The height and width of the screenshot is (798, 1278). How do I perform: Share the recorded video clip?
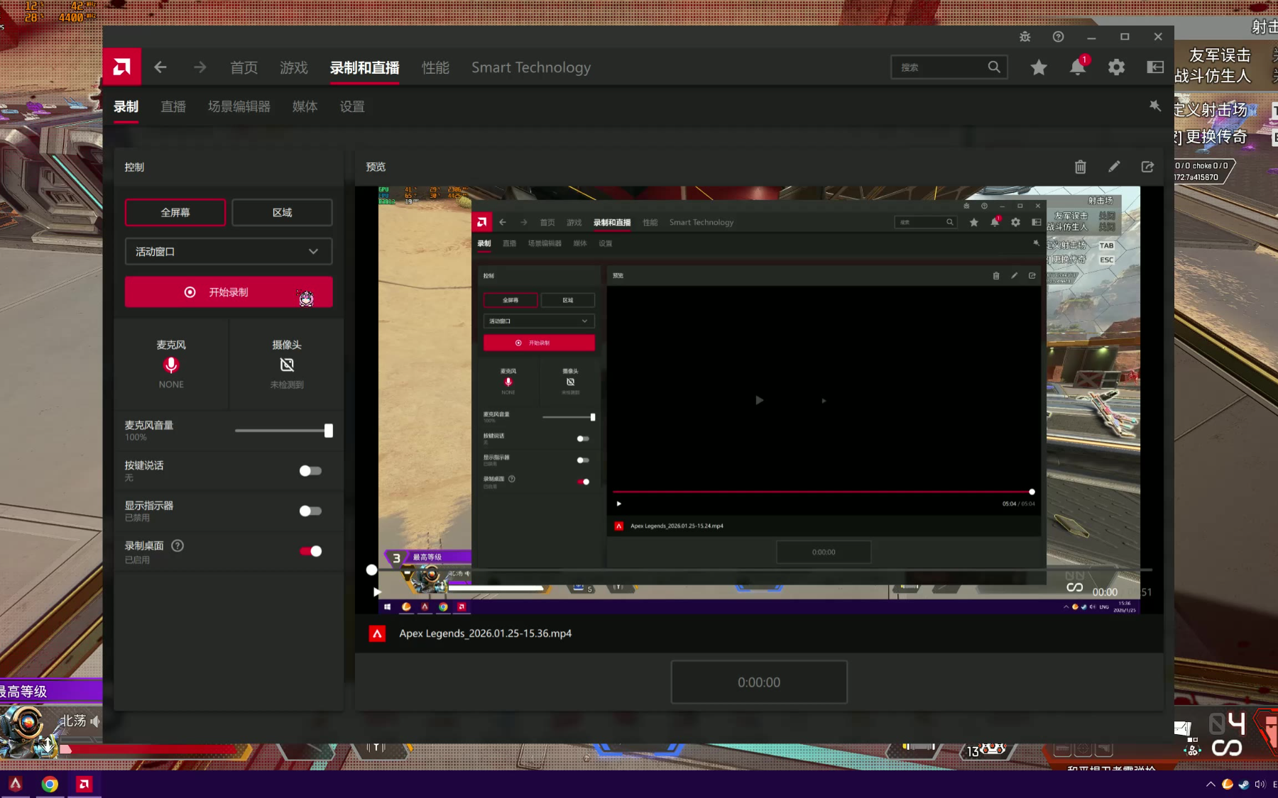[x=1147, y=167]
